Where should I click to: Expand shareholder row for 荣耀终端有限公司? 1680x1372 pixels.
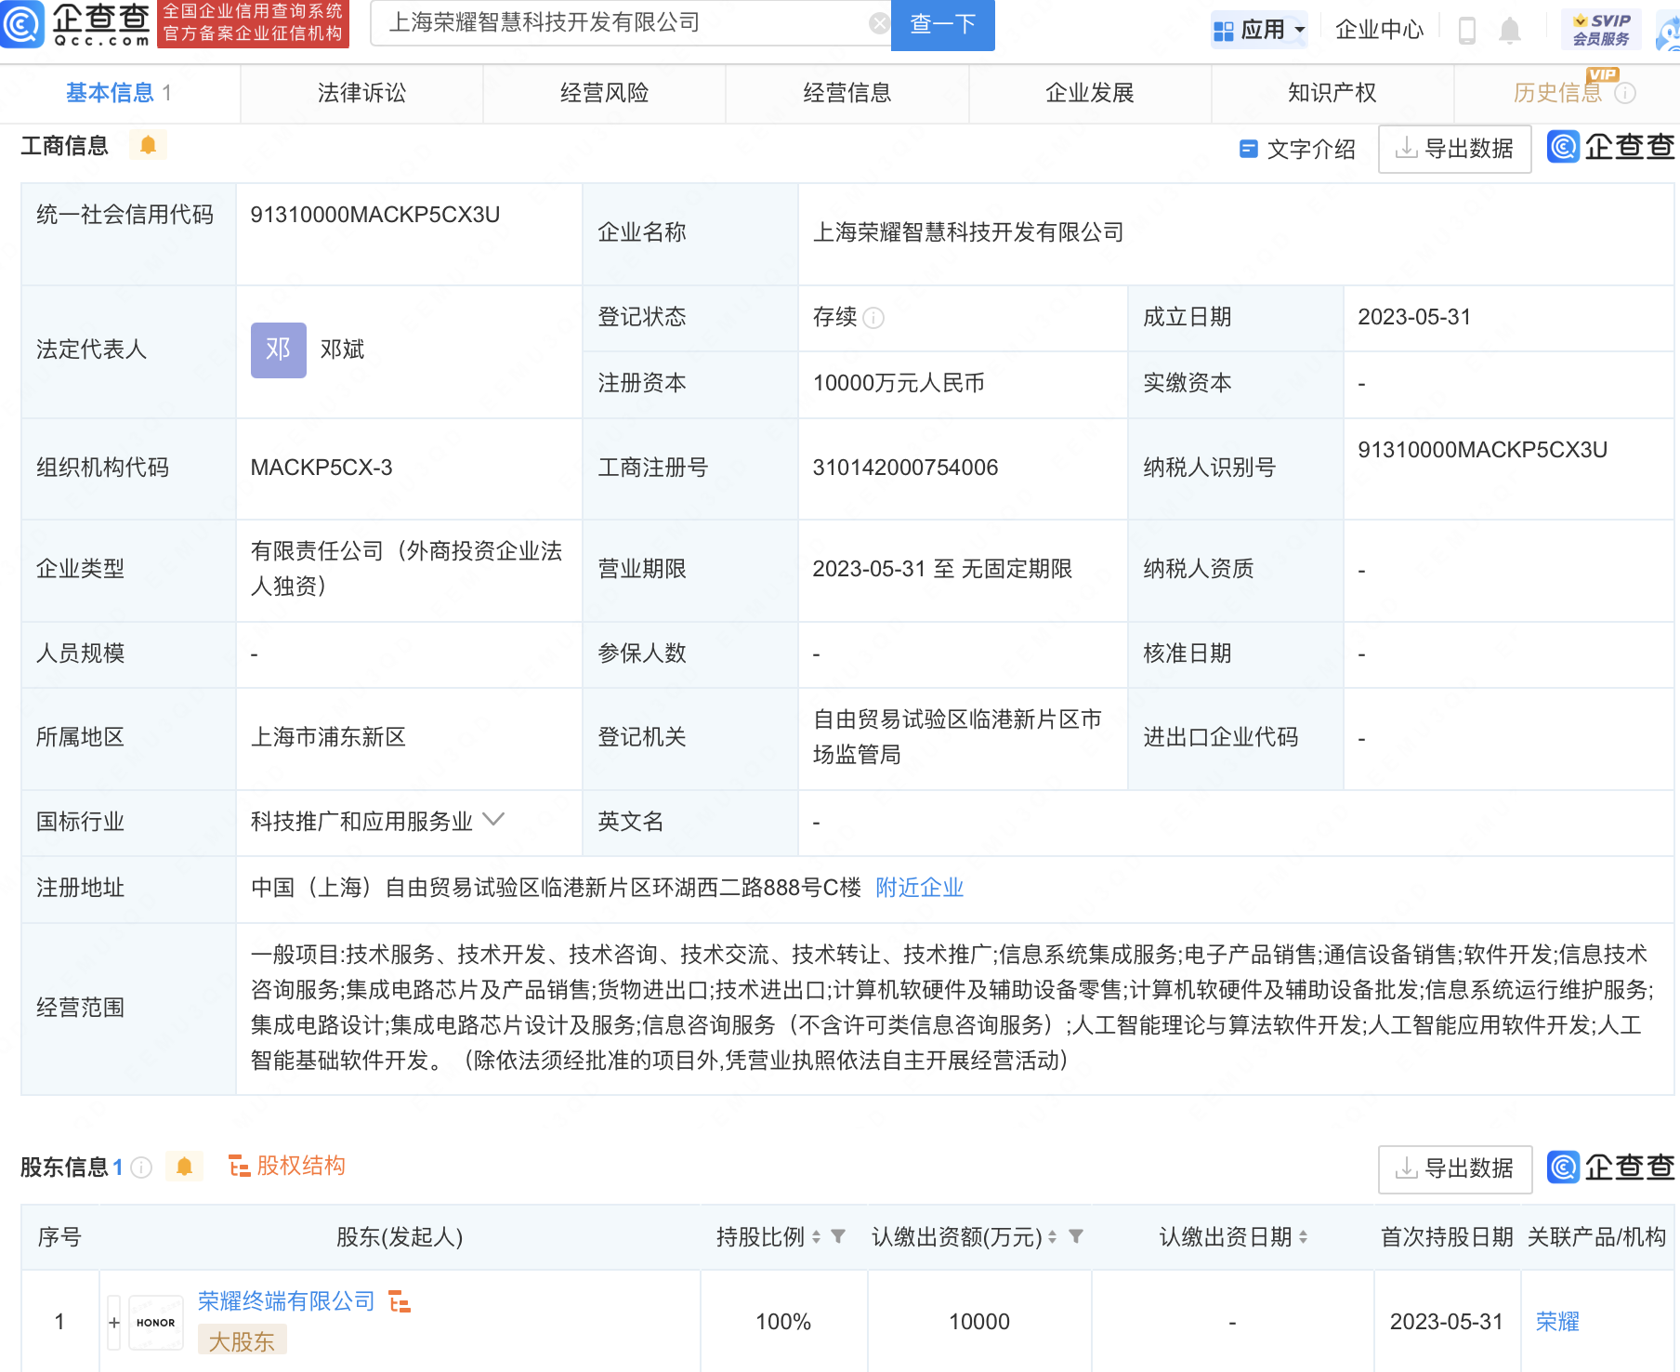[x=112, y=1321]
